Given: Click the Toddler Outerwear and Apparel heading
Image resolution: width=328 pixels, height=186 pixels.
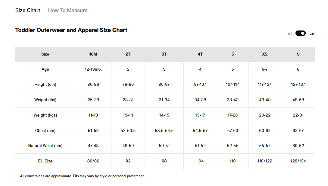Looking at the screenshot, I should coord(71,30).
